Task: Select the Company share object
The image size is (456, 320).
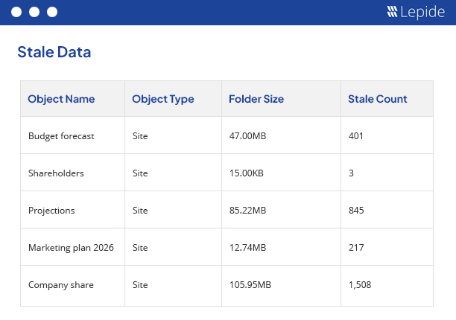Action: pyautogui.click(x=61, y=285)
